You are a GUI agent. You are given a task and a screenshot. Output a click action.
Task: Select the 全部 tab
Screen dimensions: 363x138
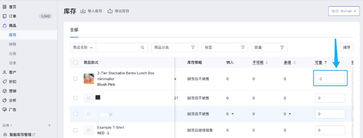pos(74,30)
